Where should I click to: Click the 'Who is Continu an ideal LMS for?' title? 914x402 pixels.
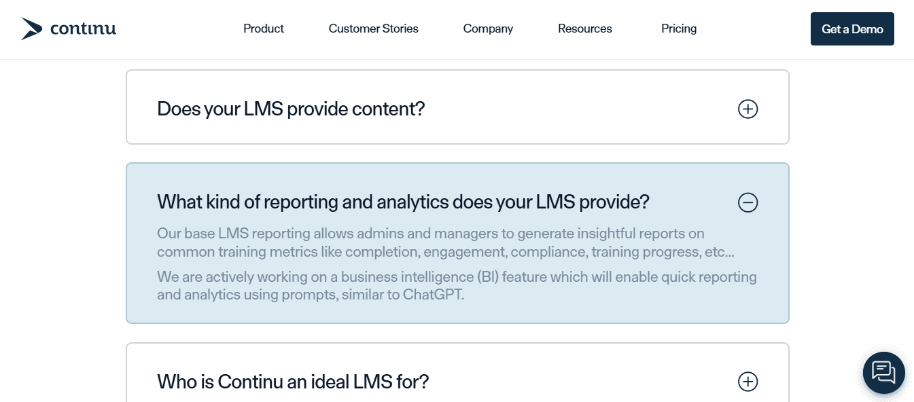coord(293,382)
